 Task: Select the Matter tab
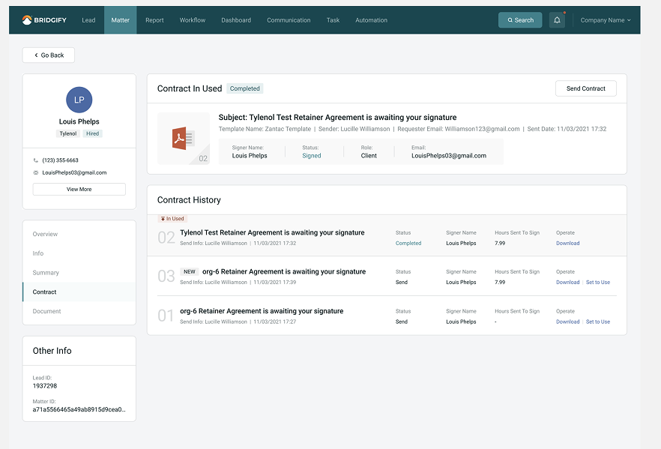[x=120, y=19]
